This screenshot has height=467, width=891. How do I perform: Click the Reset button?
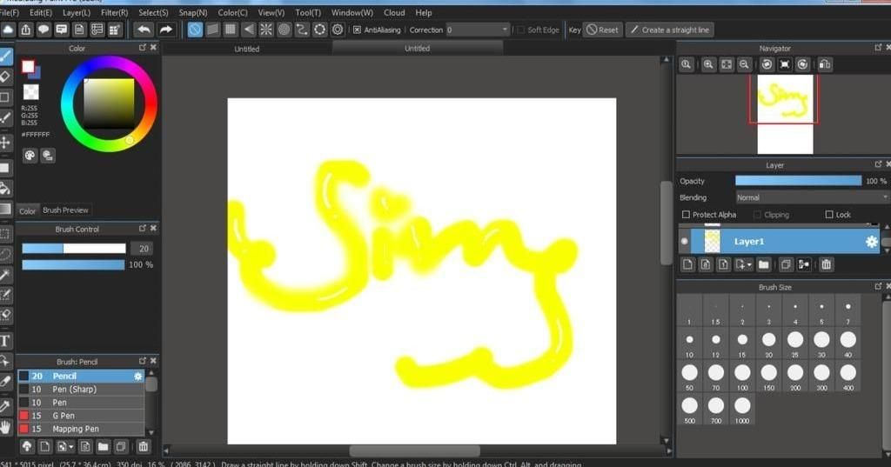[603, 30]
